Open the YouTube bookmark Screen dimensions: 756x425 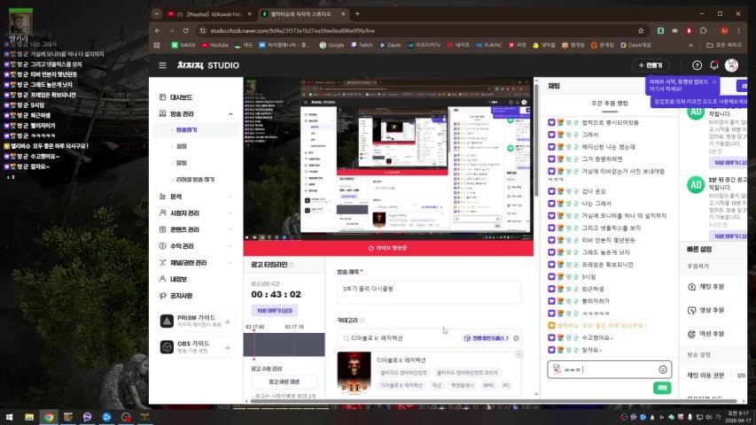(214, 45)
